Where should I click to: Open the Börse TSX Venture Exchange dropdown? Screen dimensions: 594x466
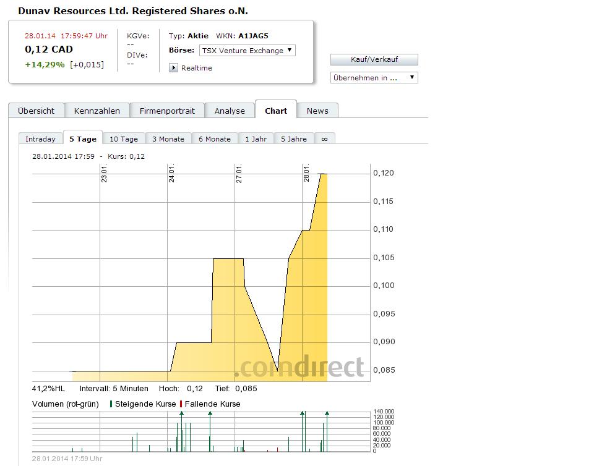247,51
